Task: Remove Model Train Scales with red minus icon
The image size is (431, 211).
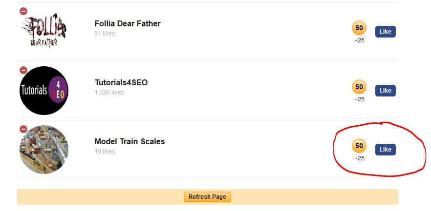Action: [x=23, y=129]
